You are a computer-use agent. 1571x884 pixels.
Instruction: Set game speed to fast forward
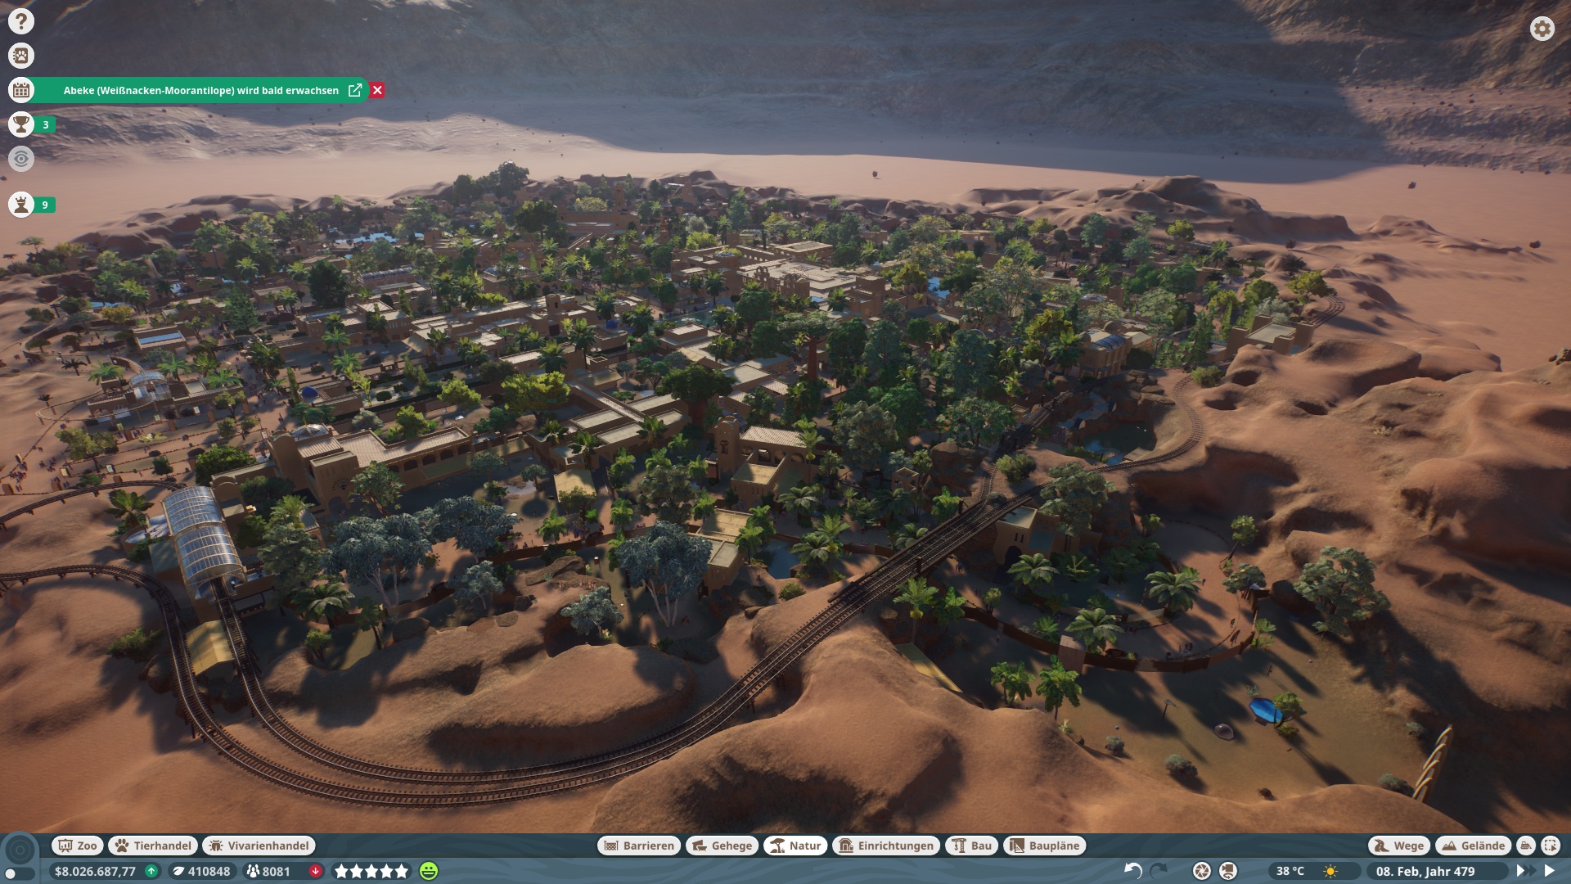(1524, 871)
